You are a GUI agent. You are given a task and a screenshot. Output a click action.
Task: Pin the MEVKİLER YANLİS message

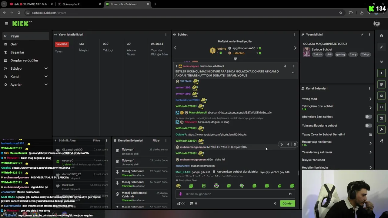288,144
